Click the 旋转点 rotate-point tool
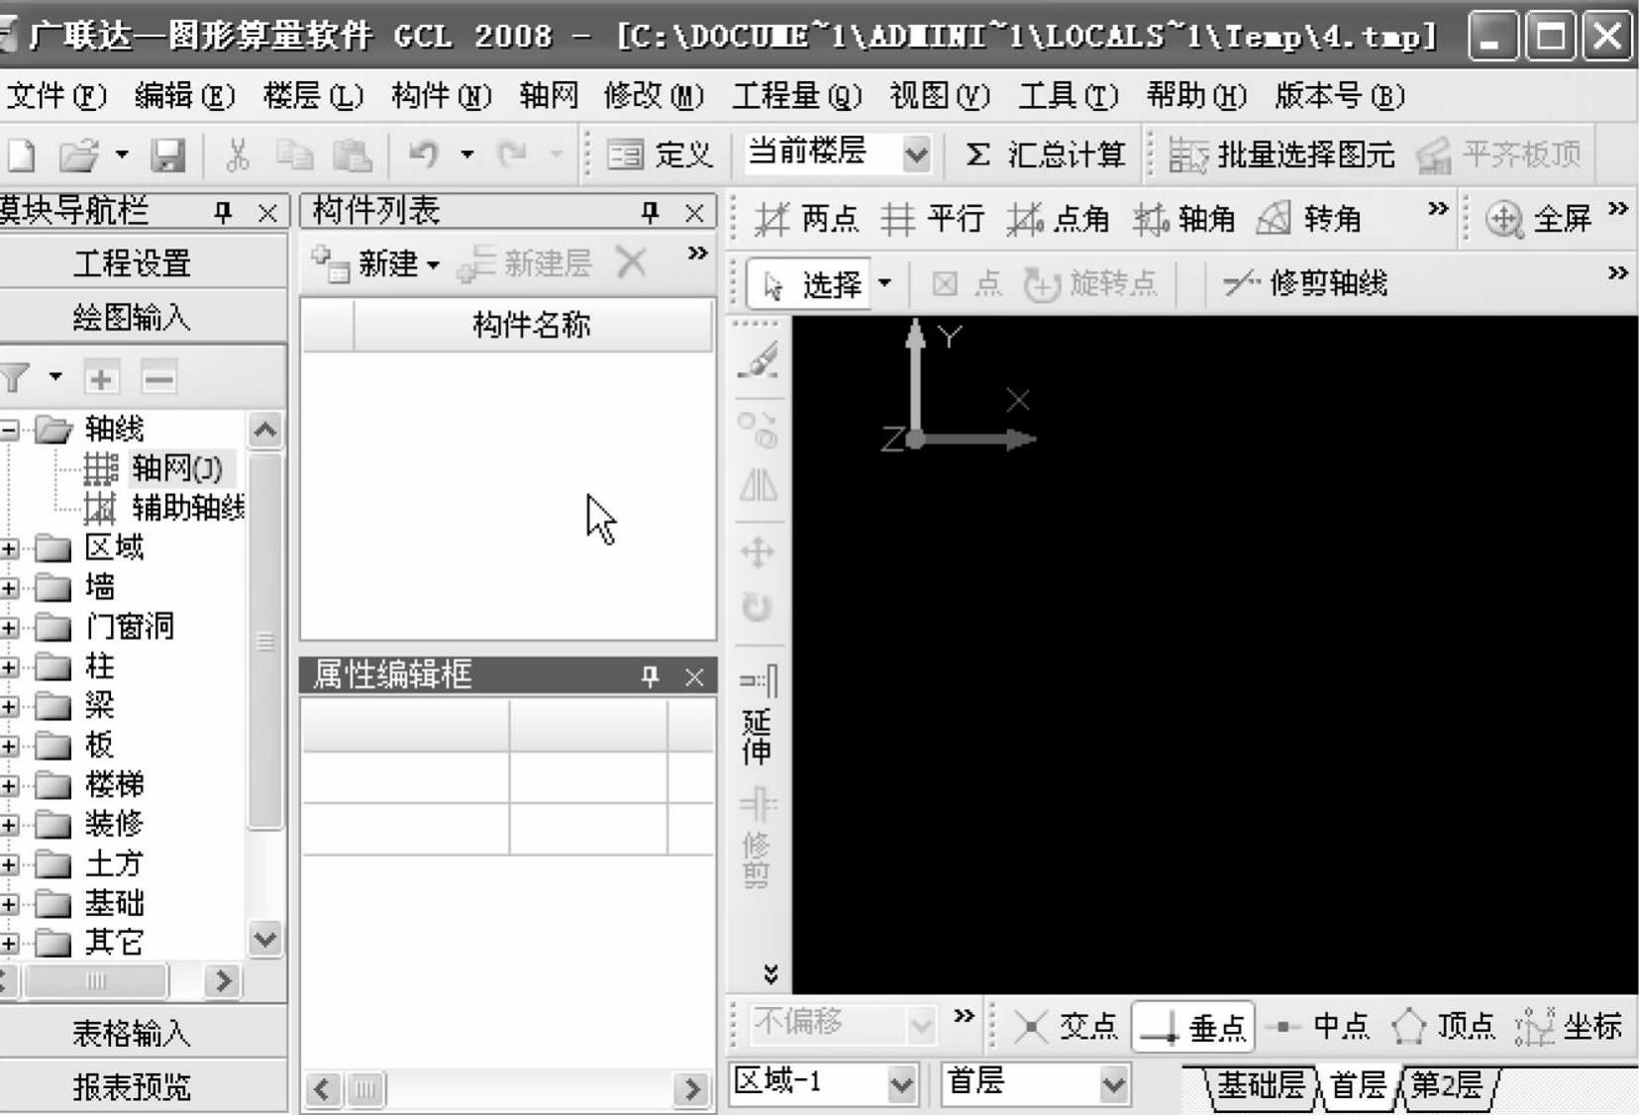 pos(1090,285)
